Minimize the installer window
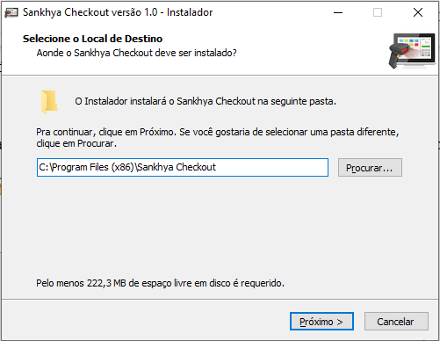This screenshot has height=341, width=440. click(338, 12)
